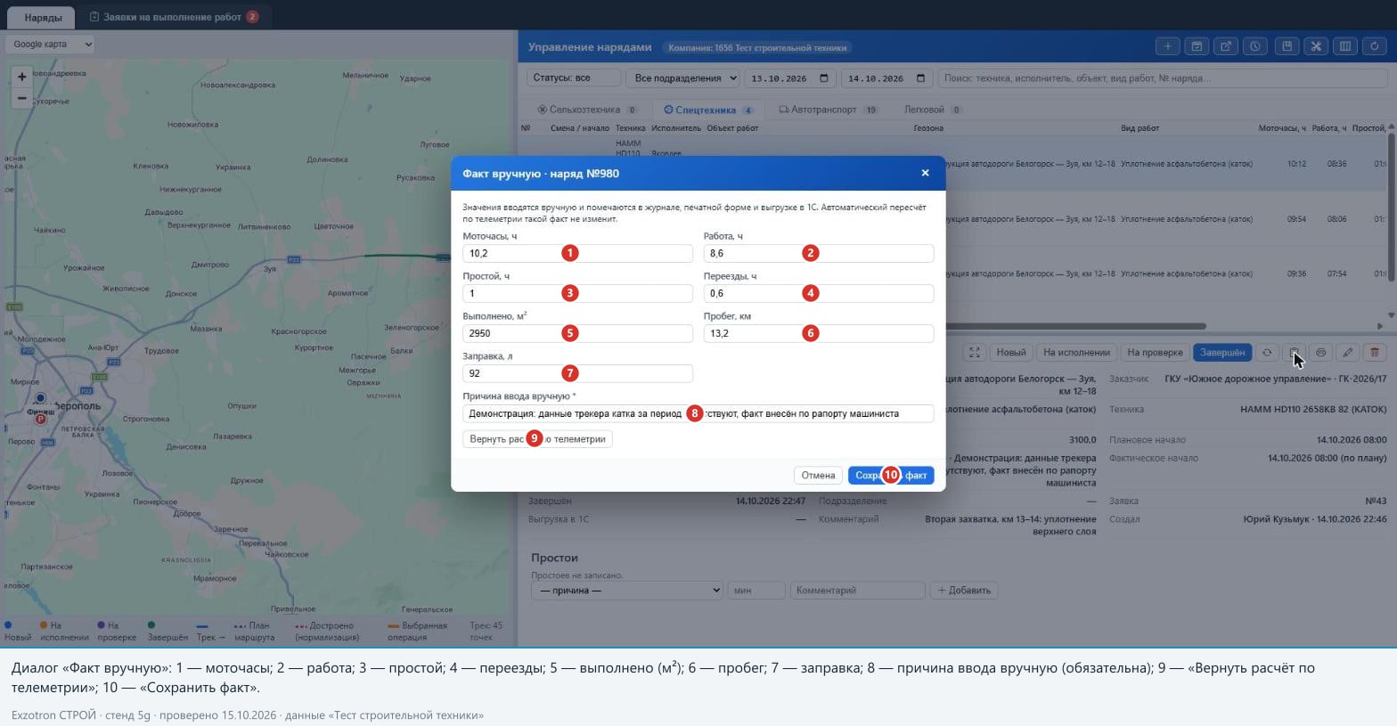Expand details with the fullscreen arrows icon
The image size is (1397, 726).
[x=975, y=353]
